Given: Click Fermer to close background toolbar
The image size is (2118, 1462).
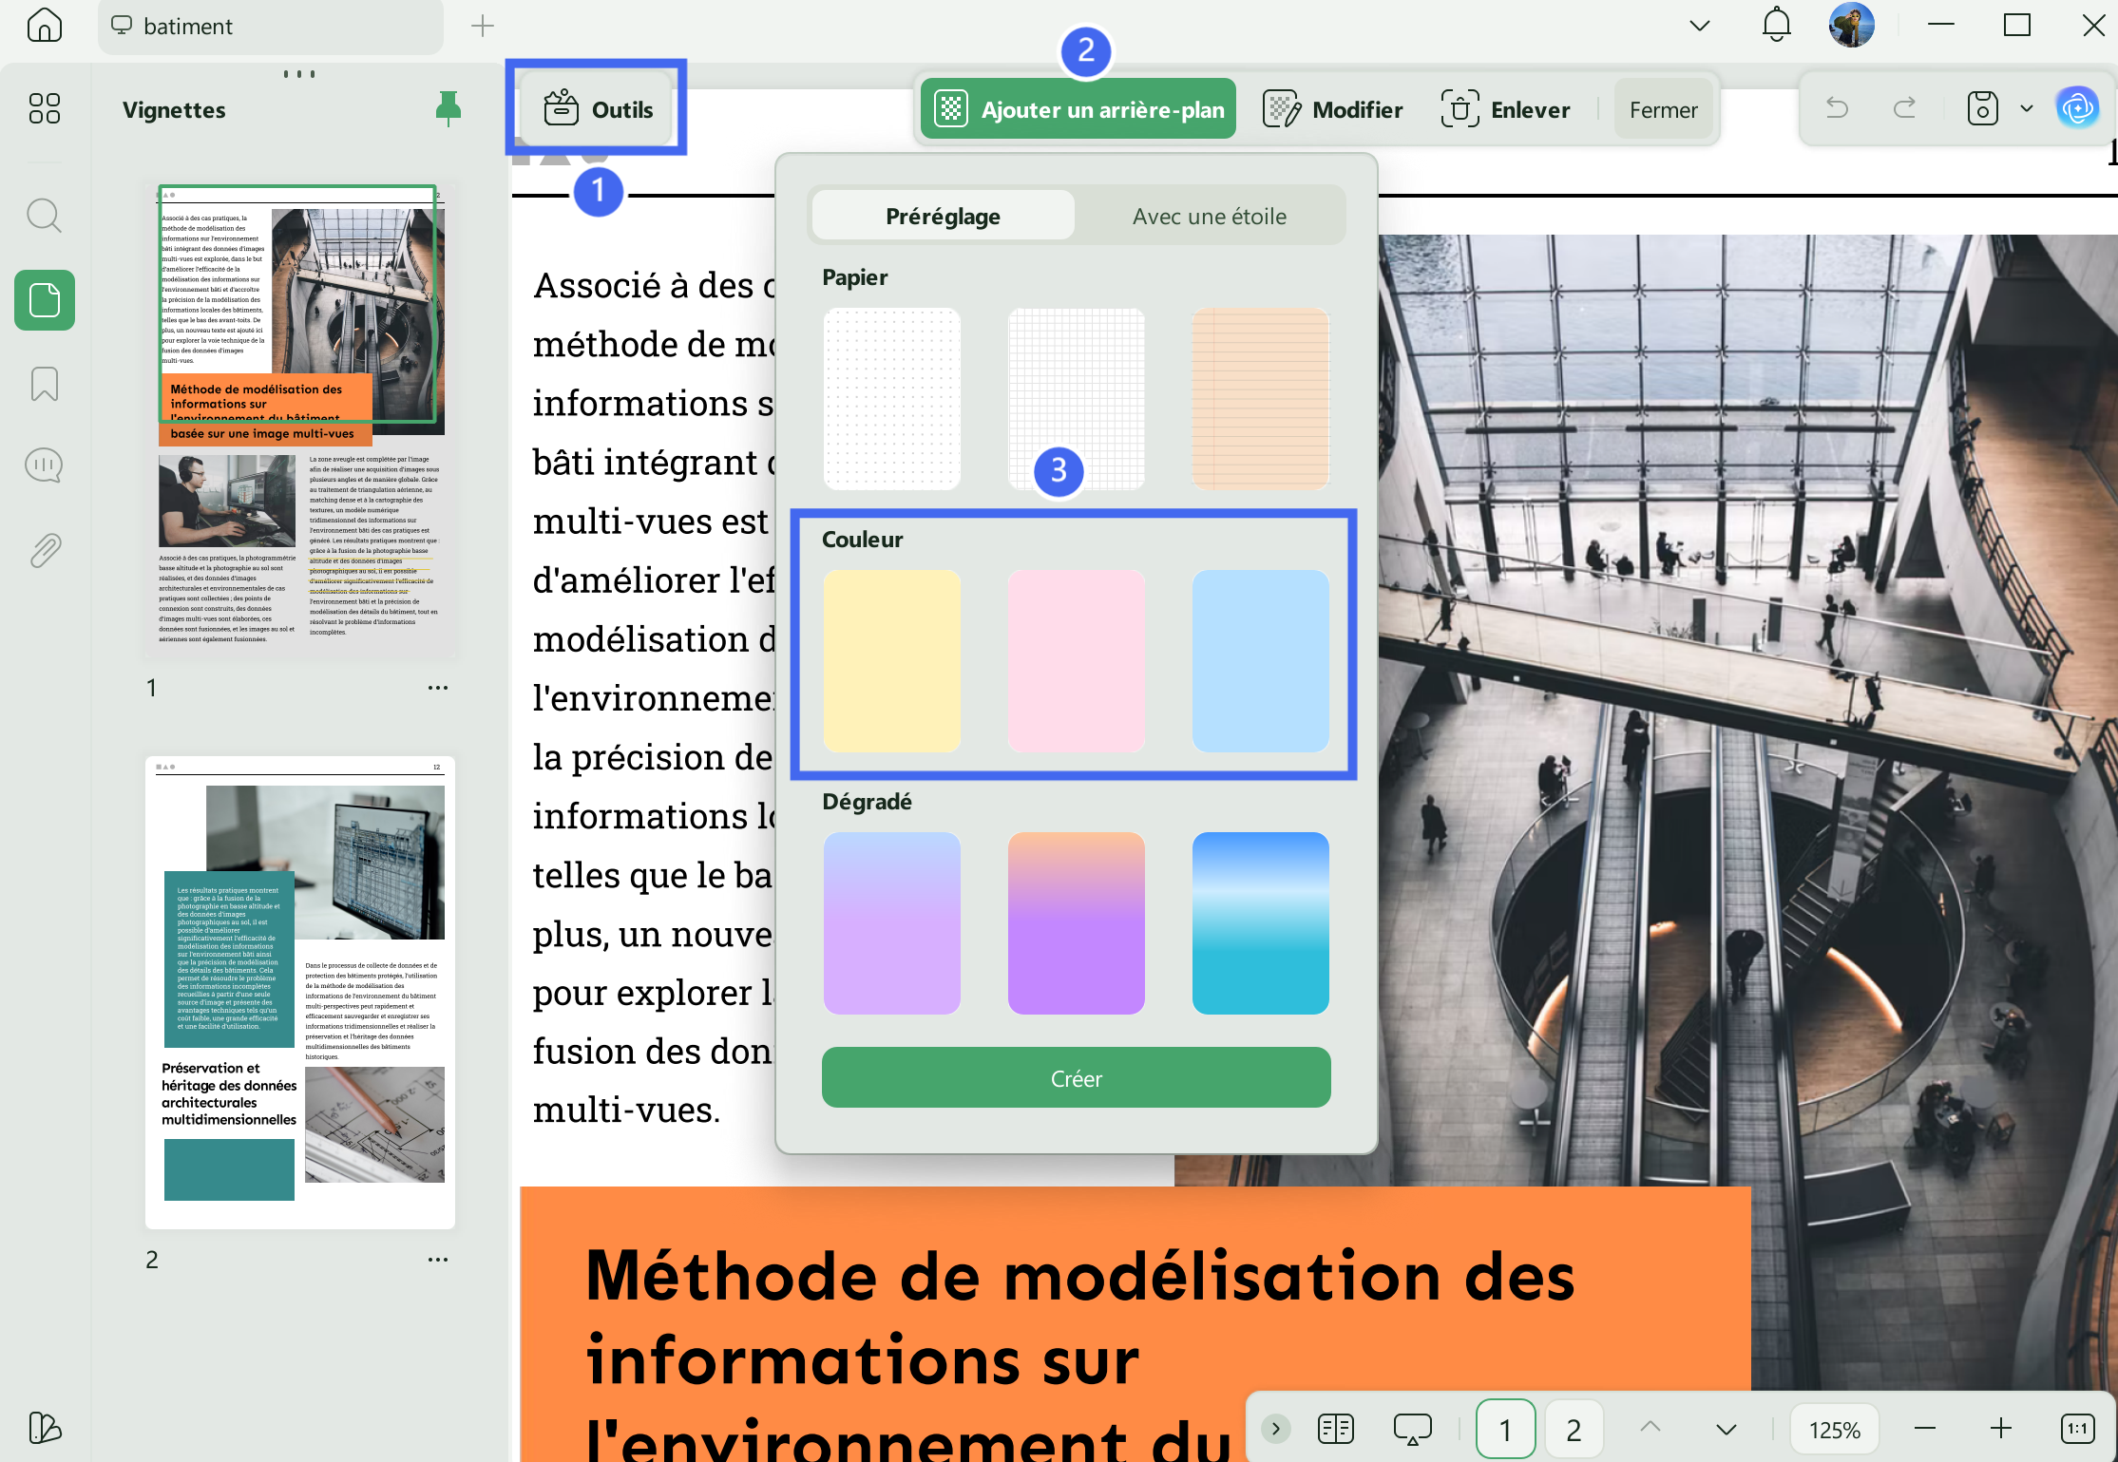Looking at the screenshot, I should coord(1663,109).
